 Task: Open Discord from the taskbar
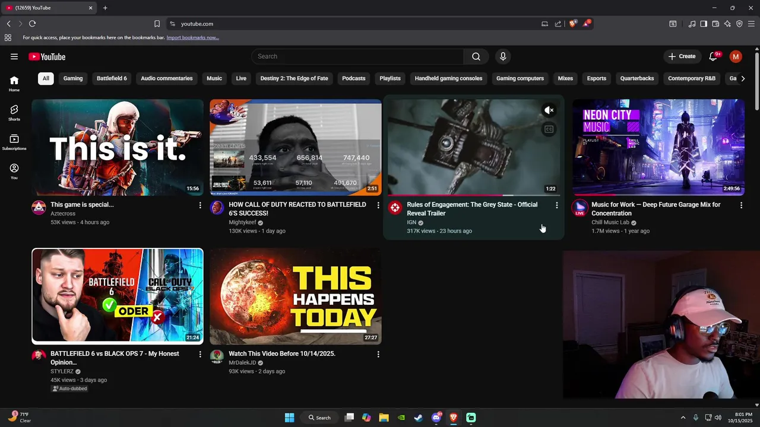(x=436, y=418)
